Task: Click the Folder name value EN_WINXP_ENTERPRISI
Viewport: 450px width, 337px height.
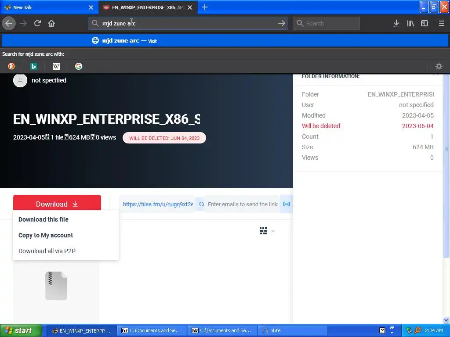Action: click(x=401, y=94)
